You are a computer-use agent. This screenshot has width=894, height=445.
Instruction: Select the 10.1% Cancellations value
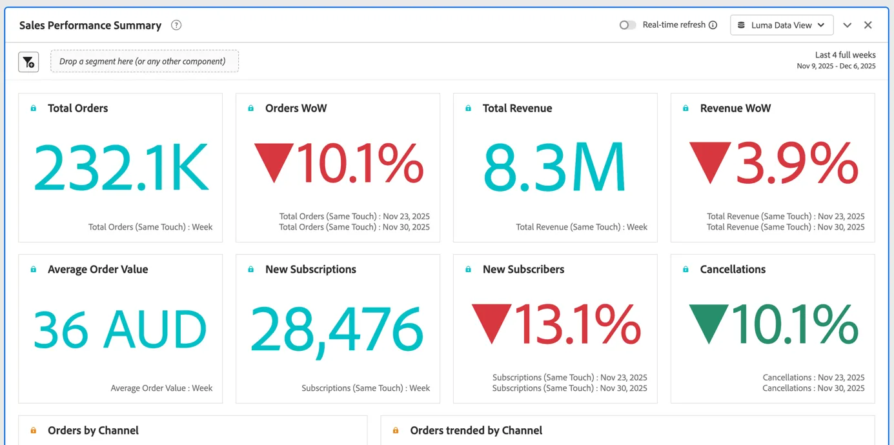tap(773, 324)
